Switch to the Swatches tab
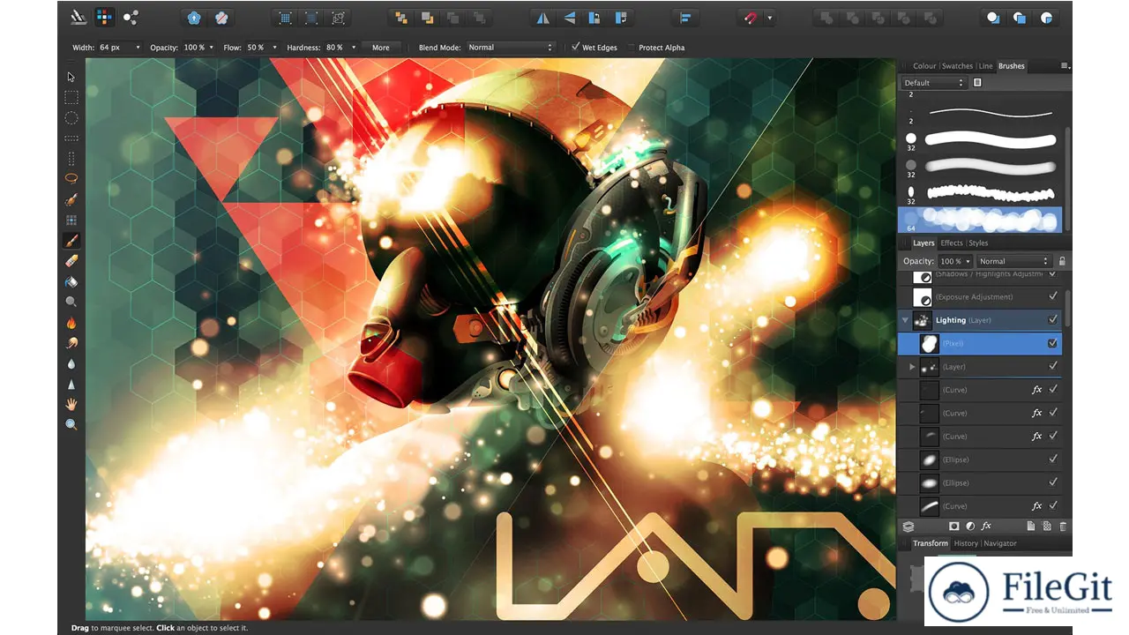Viewport: 1129px width, 635px height. [x=958, y=66]
